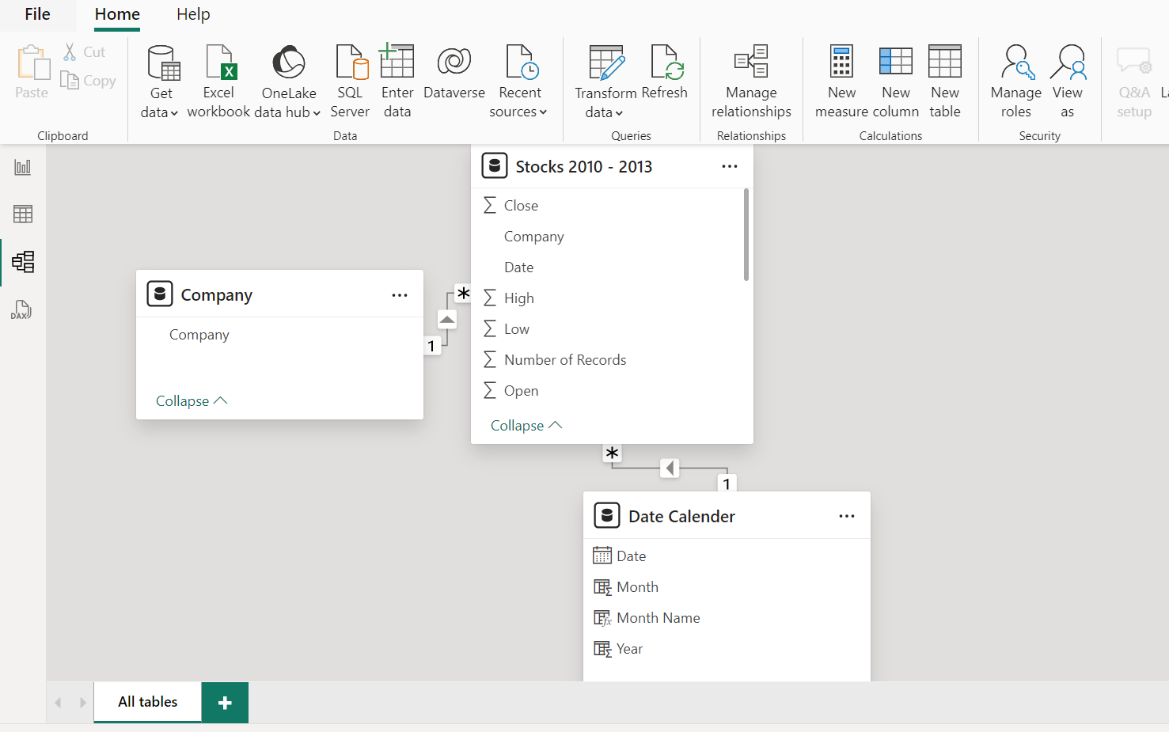Add a New column
Viewport: 1169px width, 732px height.
click(896, 82)
